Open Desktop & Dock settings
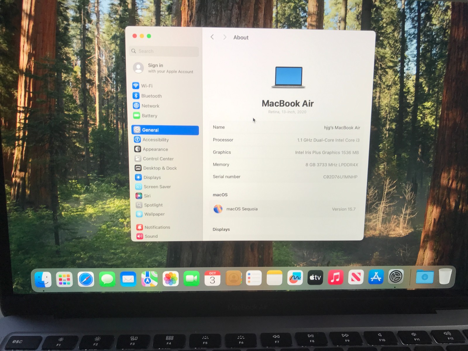Viewport: 468px width, 351px height. pyautogui.click(x=160, y=168)
